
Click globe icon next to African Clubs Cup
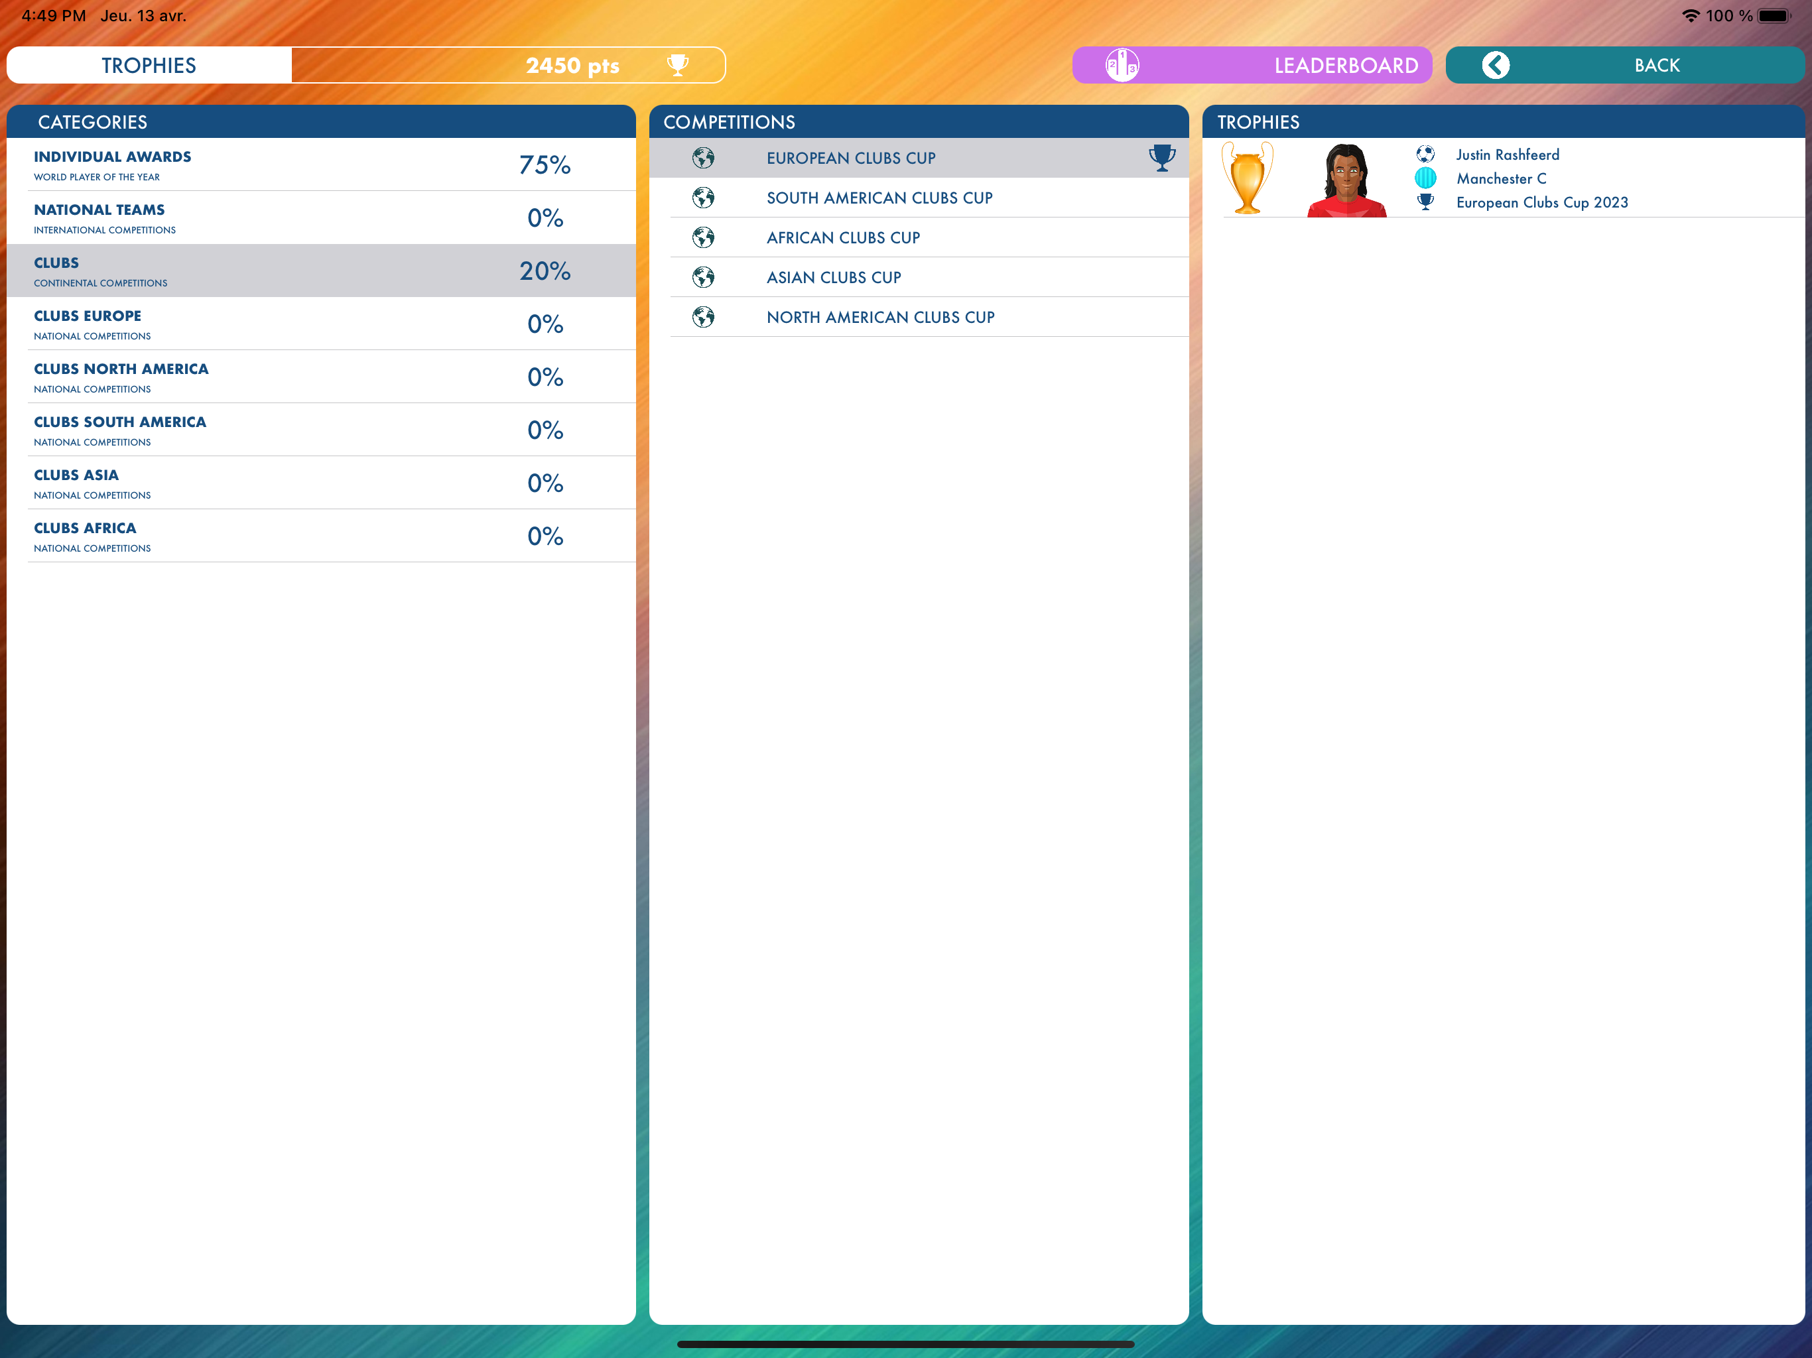pos(703,237)
